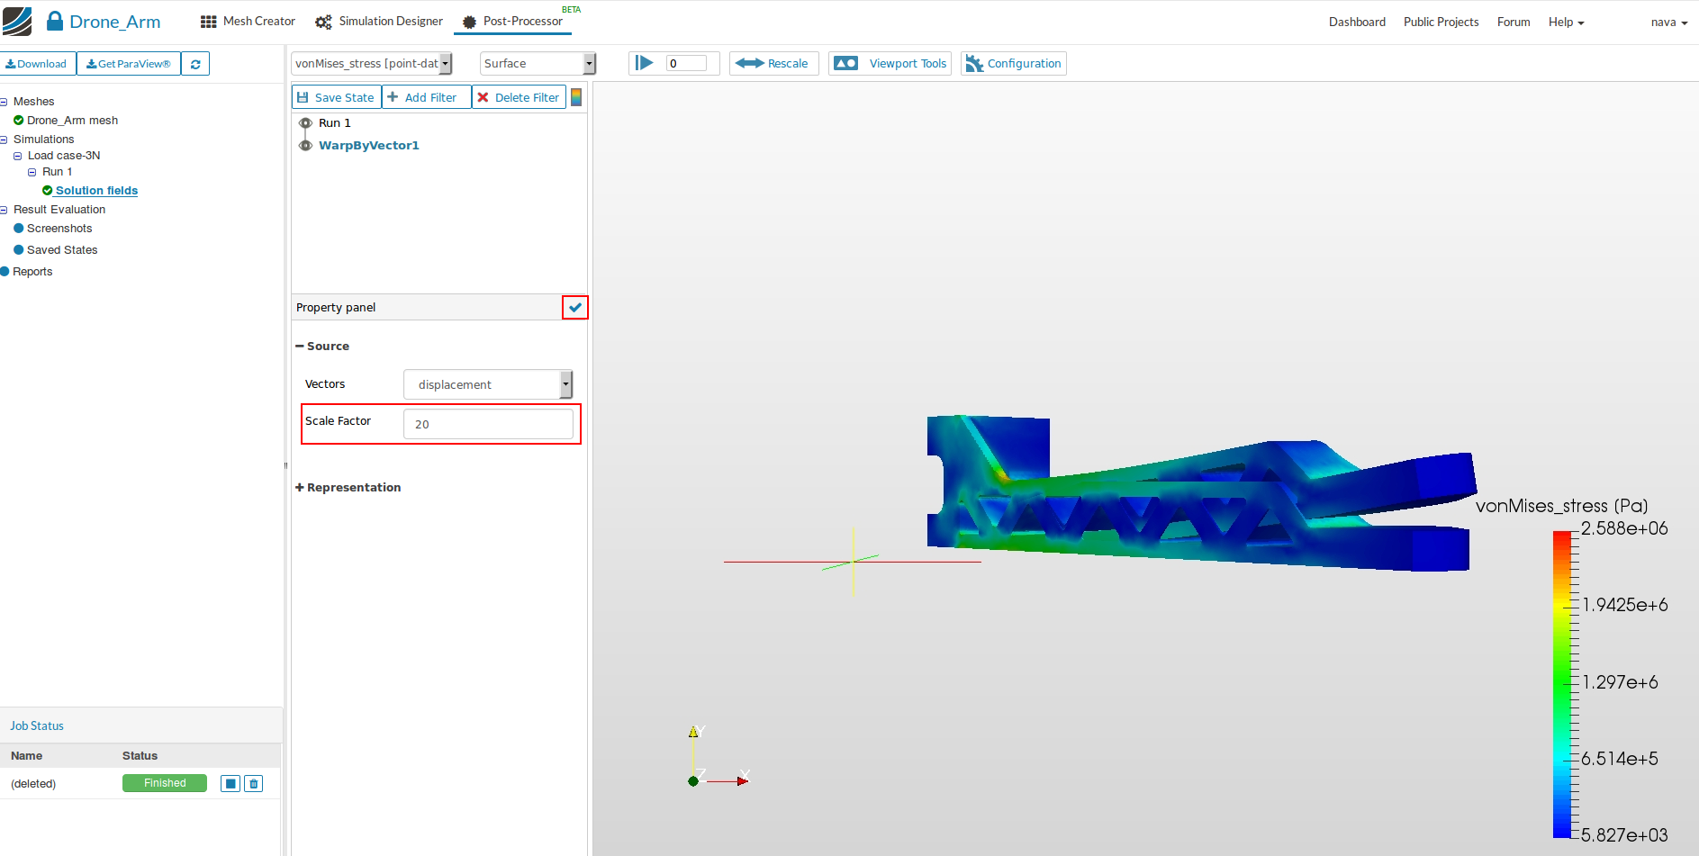Click the Save State button

[x=337, y=97]
